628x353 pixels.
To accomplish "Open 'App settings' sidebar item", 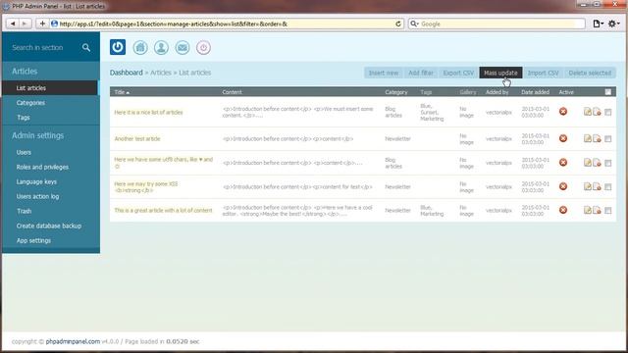I will pos(33,241).
